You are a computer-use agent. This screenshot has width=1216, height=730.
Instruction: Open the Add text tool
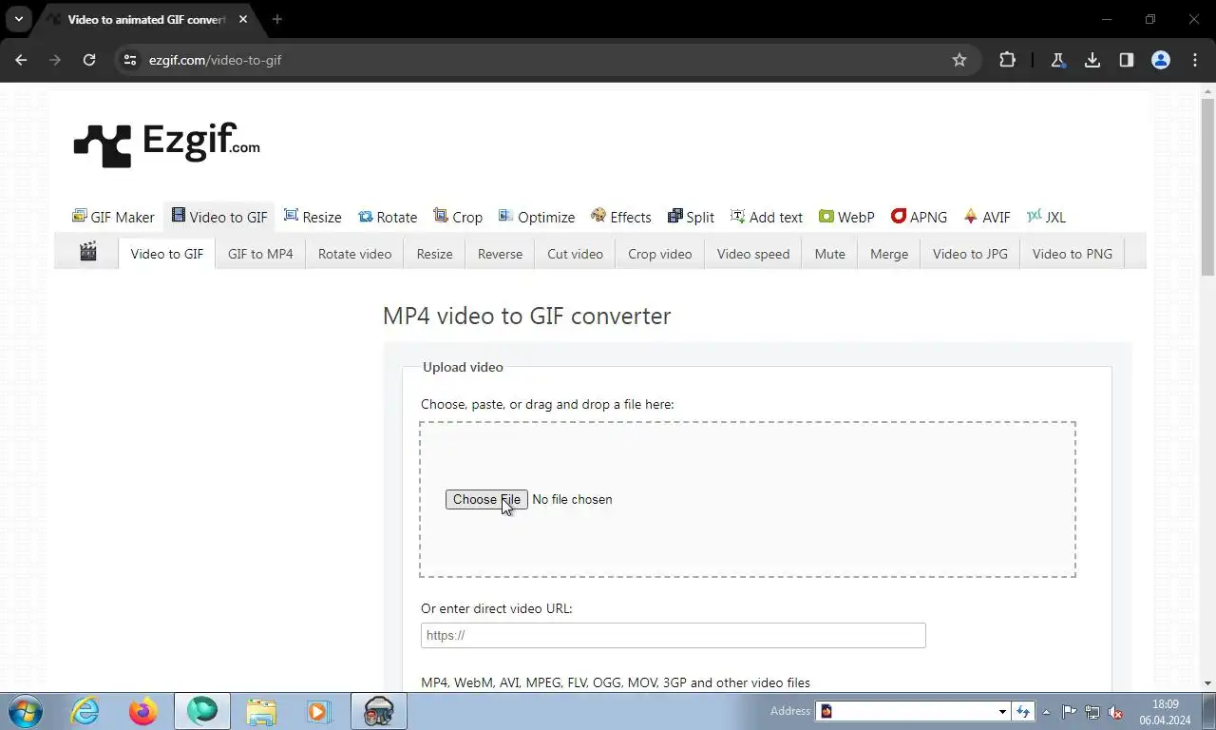[766, 217]
